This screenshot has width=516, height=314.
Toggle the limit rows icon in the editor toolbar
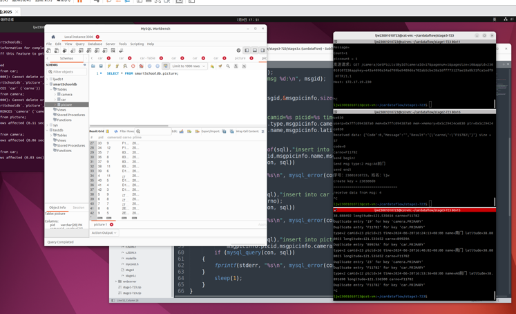(x=166, y=66)
